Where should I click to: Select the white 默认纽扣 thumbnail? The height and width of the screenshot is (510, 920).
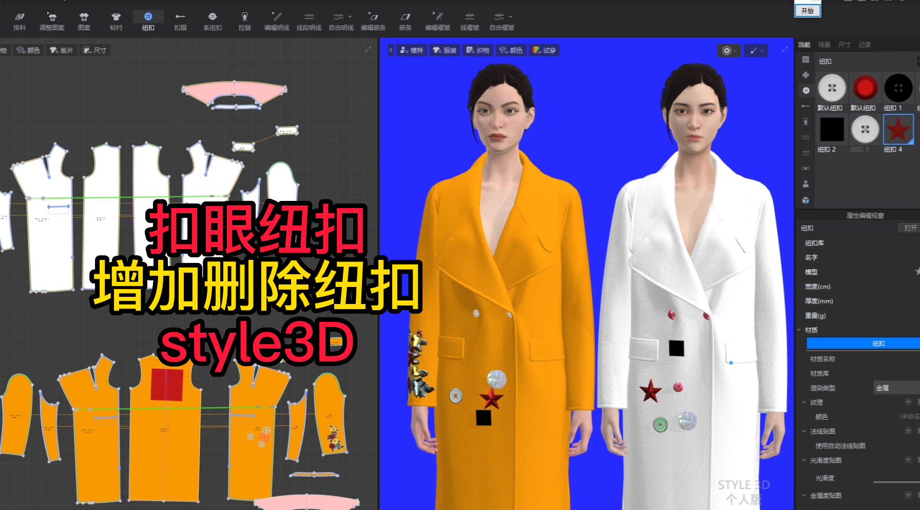(x=832, y=88)
